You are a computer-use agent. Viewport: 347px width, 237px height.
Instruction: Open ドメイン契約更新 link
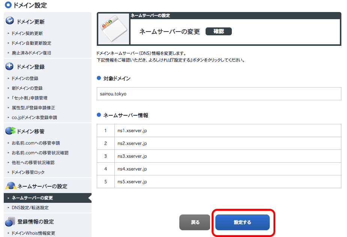tap(27, 33)
